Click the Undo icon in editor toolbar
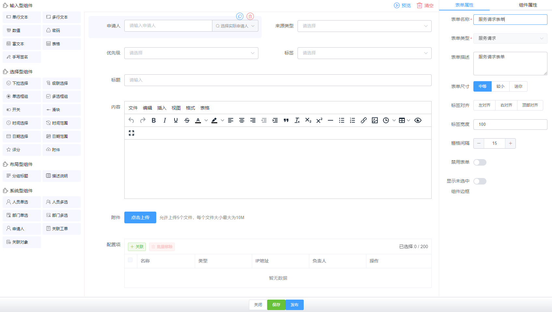The width and height of the screenshot is (552, 312). [131, 120]
